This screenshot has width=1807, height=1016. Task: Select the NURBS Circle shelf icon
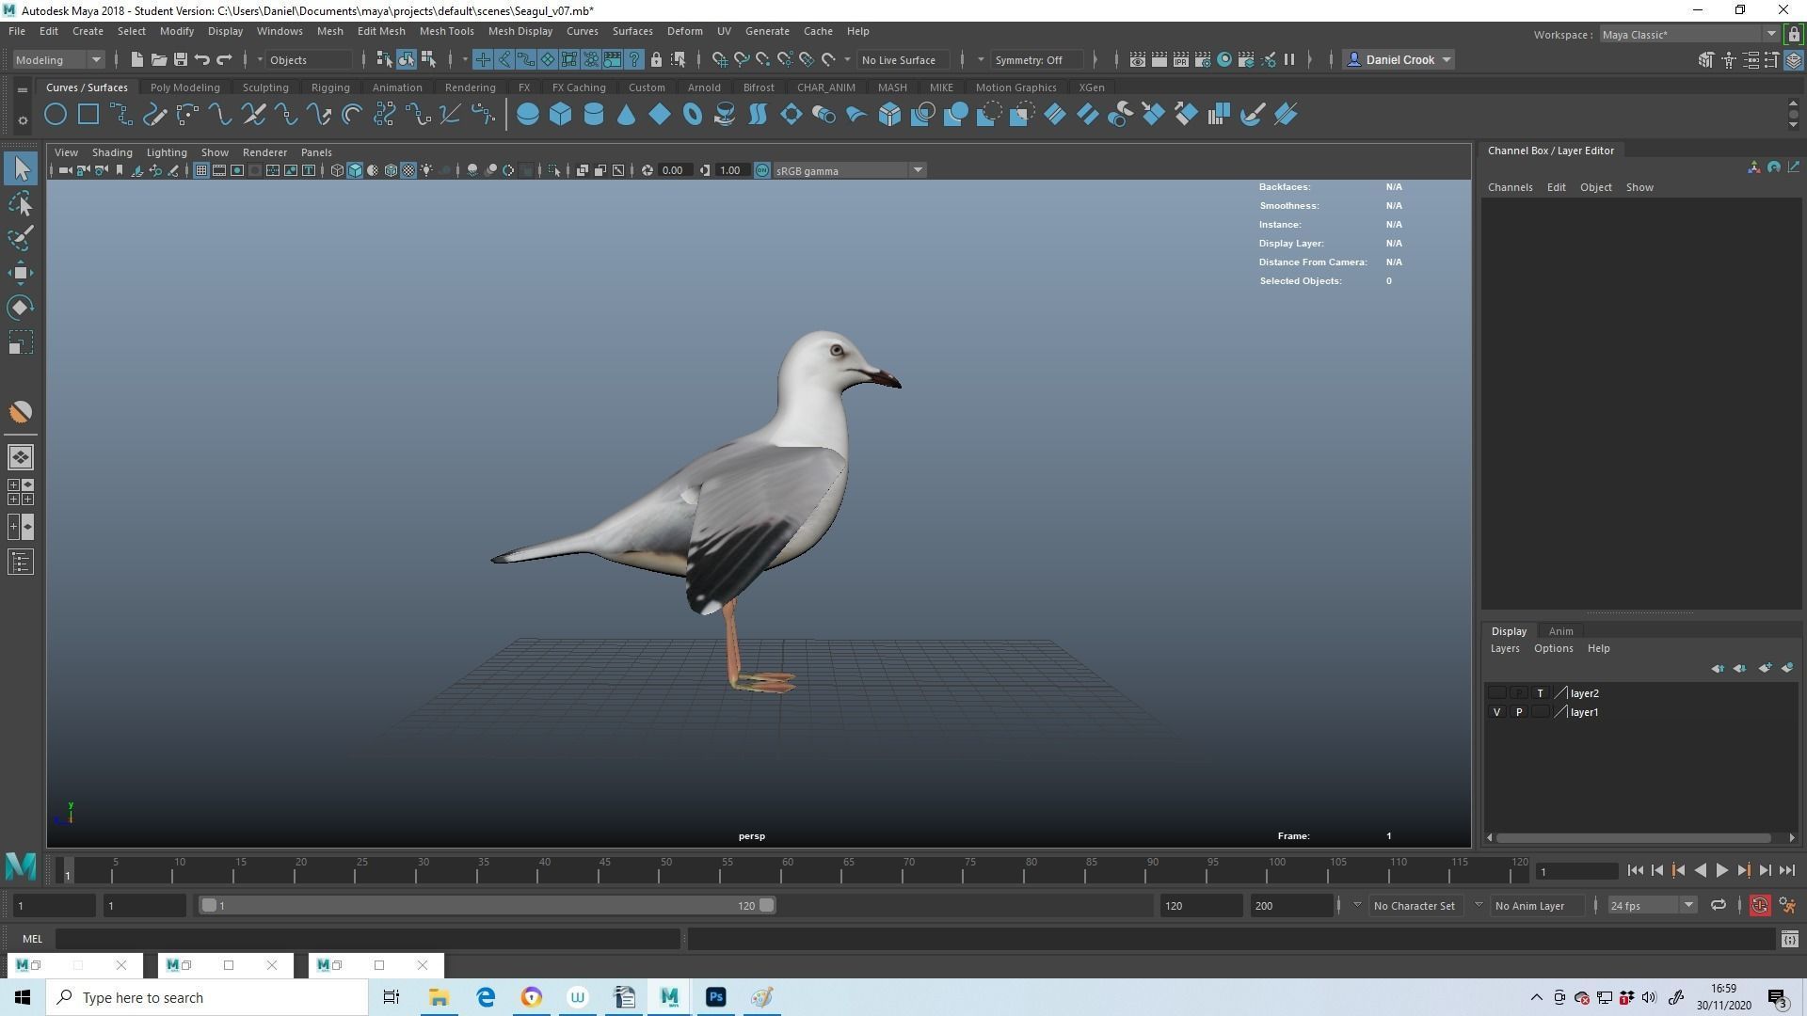pos(56,115)
